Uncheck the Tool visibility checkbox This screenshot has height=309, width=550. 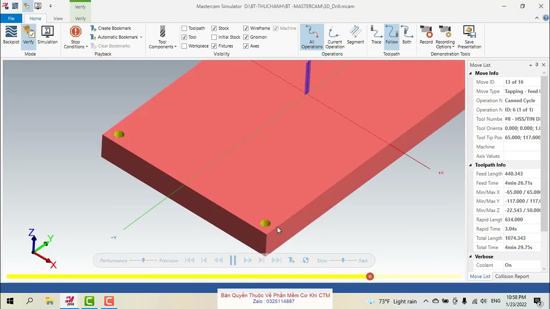(x=184, y=37)
